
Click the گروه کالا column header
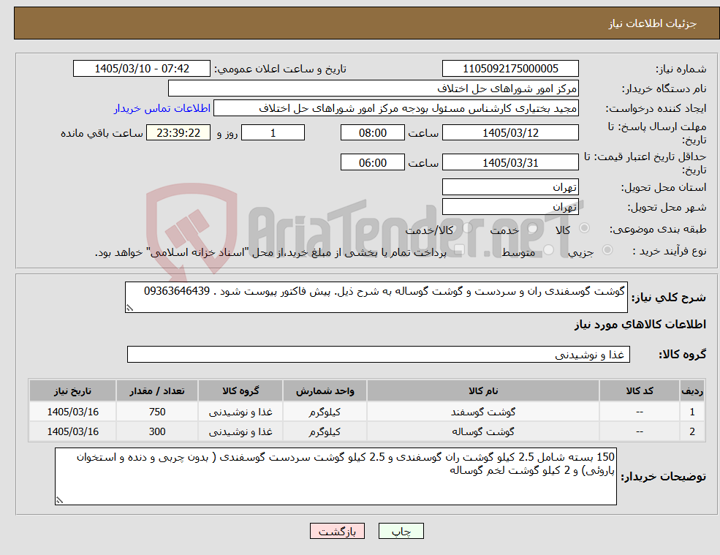240,391
